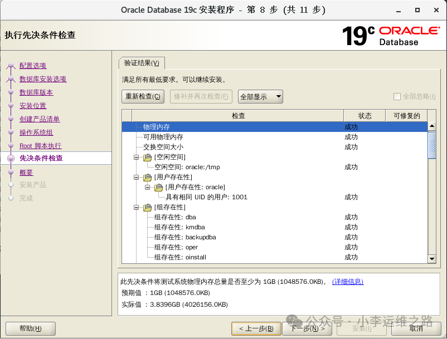Maximize the Oracle installer window
The image size is (447, 339).
click(x=417, y=10)
